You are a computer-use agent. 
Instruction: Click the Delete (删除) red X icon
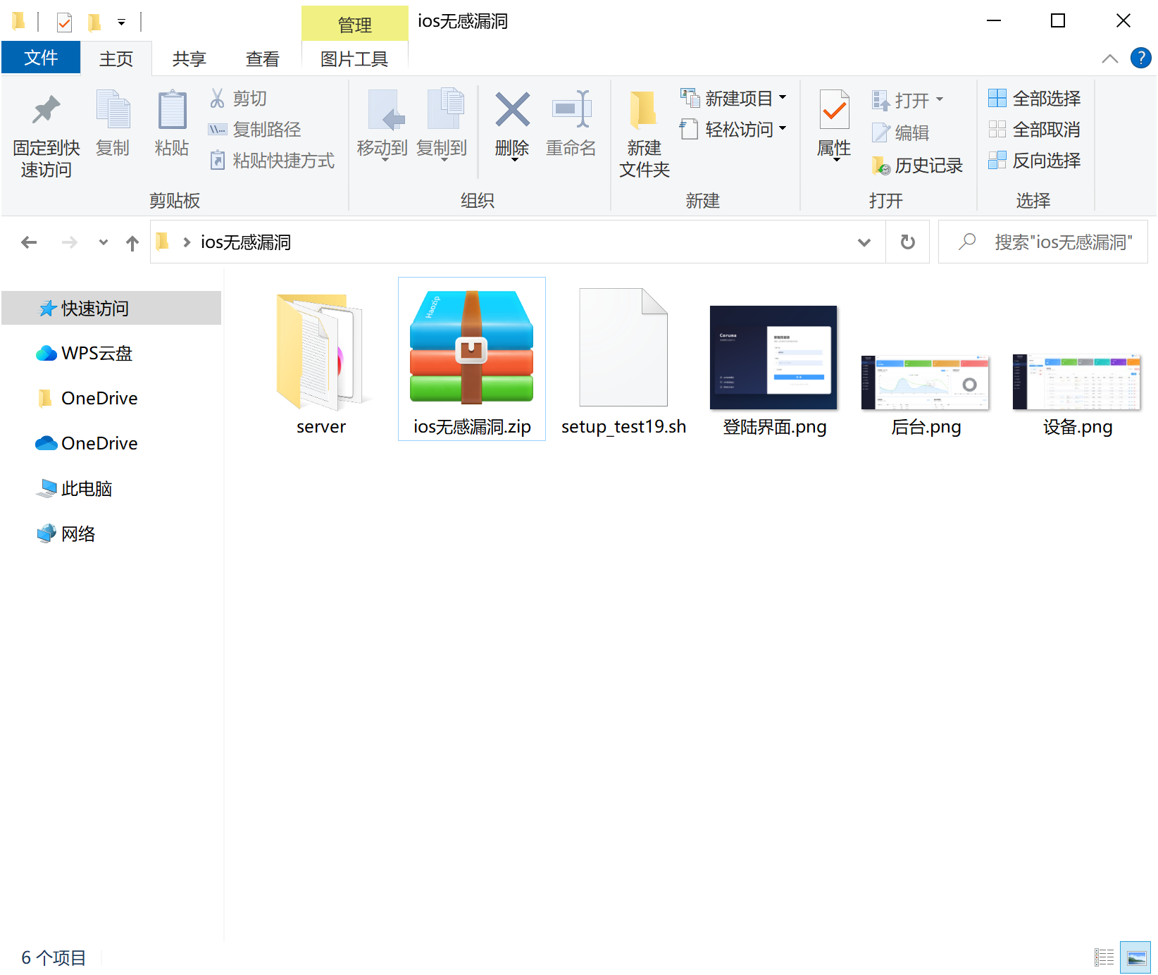(512, 110)
